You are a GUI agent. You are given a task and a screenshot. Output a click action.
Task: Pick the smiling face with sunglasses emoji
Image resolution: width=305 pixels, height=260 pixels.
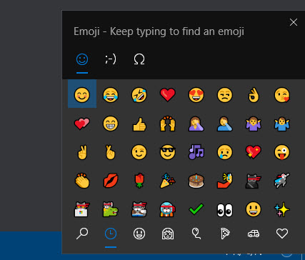coord(168,152)
